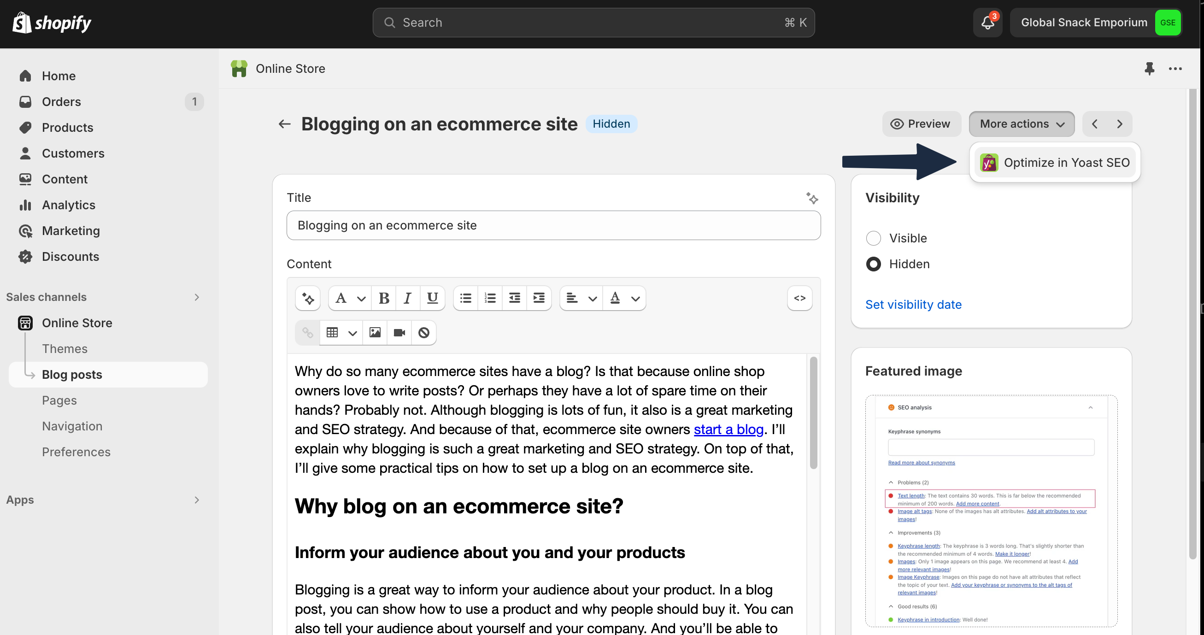Toggle italic text formatting
This screenshot has width=1204, height=635.
click(408, 298)
